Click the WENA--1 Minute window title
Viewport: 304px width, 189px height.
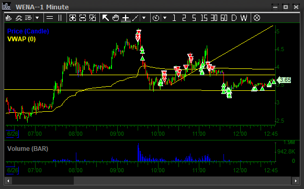[42, 7]
